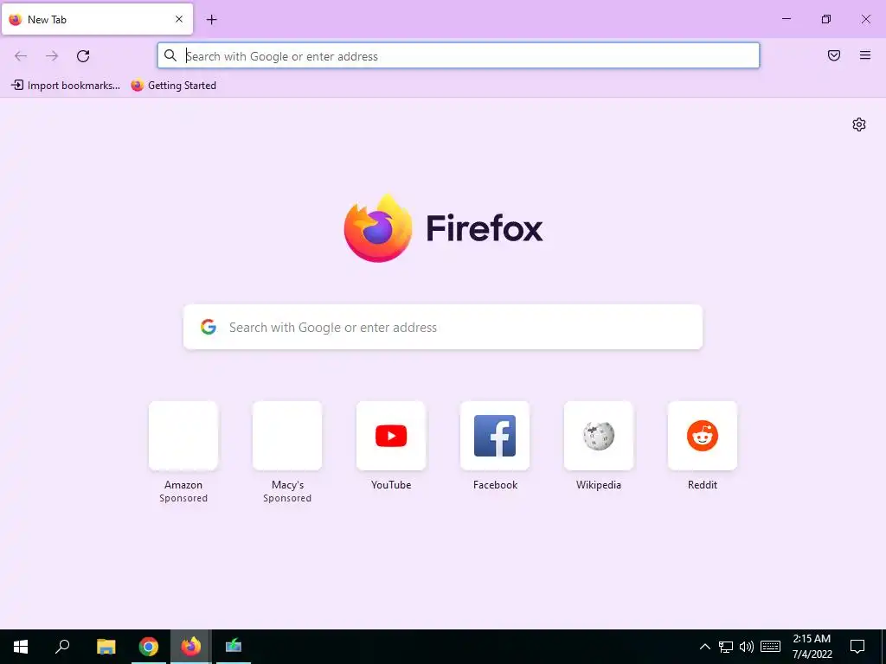Open a new tab with plus button

(x=211, y=20)
